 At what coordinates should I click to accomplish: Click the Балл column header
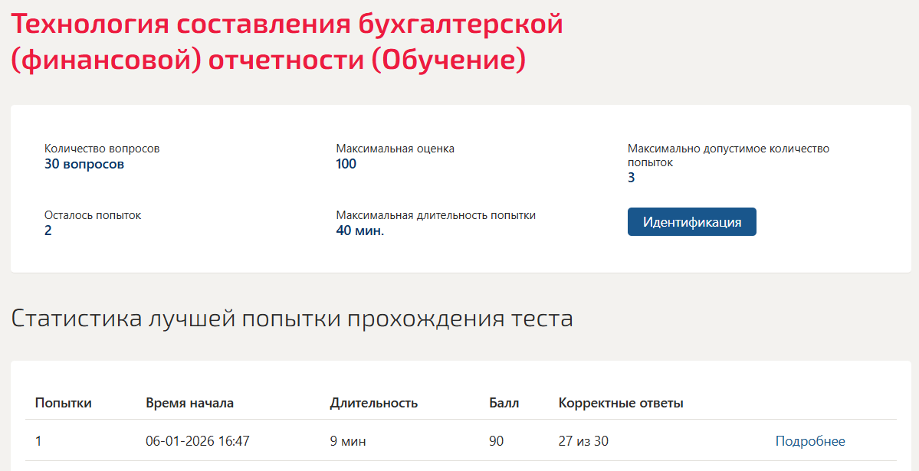coord(504,403)
